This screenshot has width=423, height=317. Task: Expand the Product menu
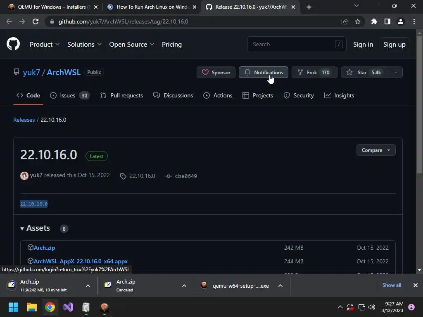click(x=45, y=45)
